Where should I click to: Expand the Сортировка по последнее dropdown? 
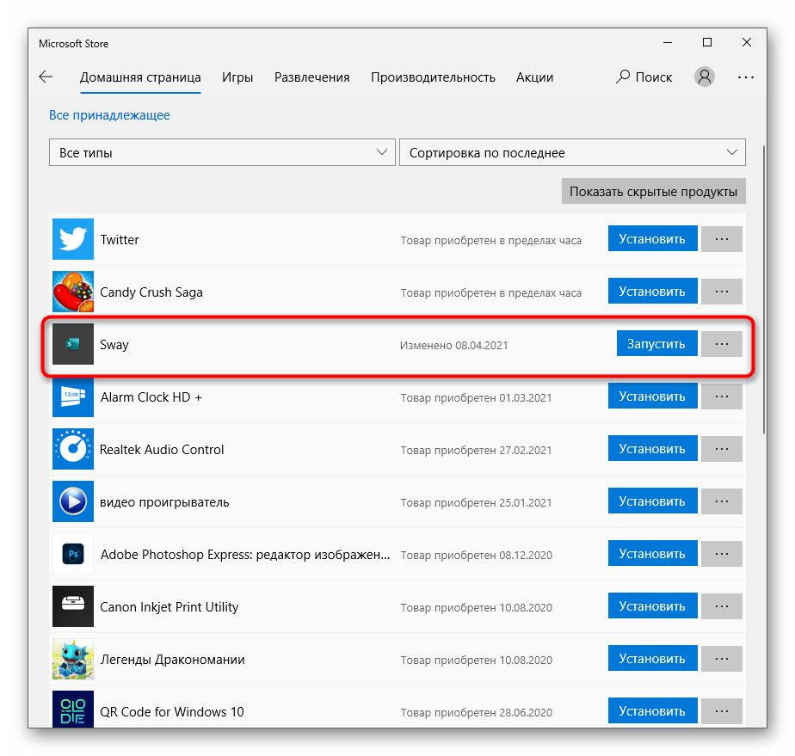[x=572, y=152]
